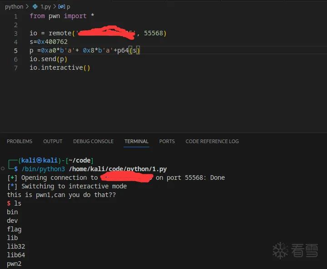Open the CODE REFERENCE LOG tab

(212, 141)
